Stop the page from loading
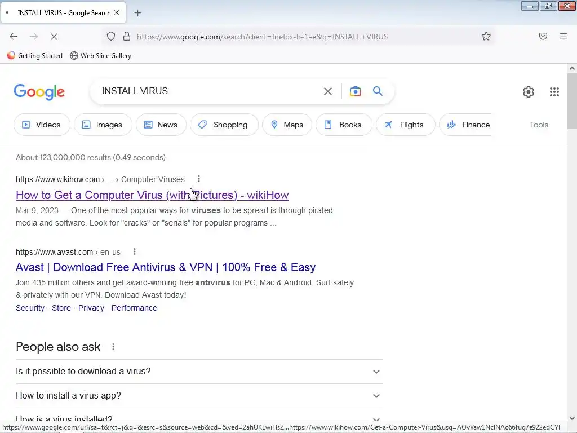 point(54,37)
